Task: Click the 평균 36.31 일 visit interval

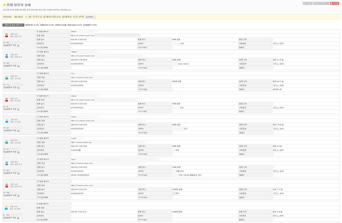Action: coord(278,81)
